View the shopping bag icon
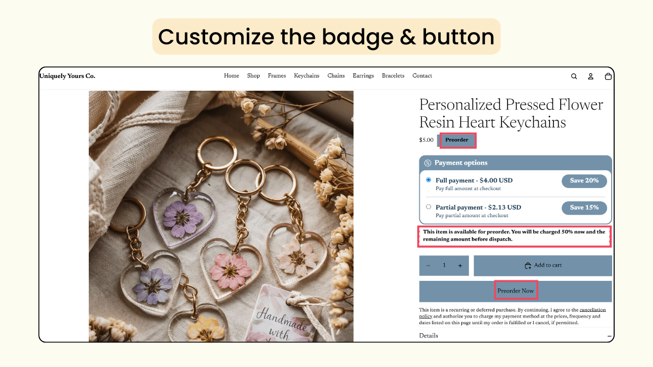 608,75
